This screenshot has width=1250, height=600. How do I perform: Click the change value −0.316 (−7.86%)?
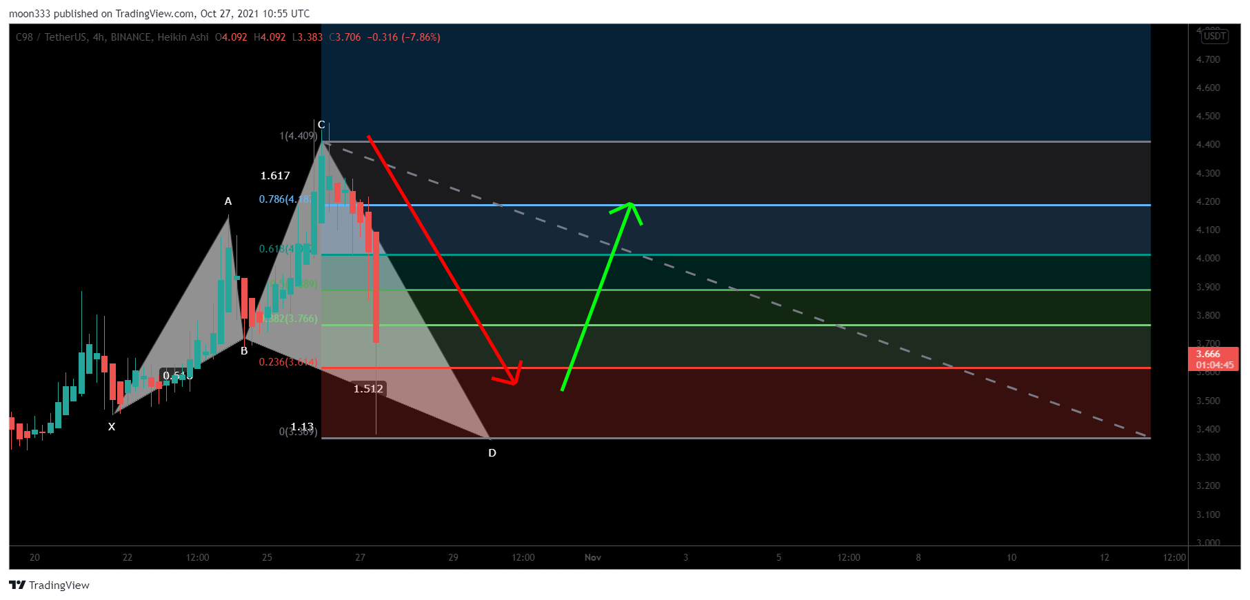403,37
